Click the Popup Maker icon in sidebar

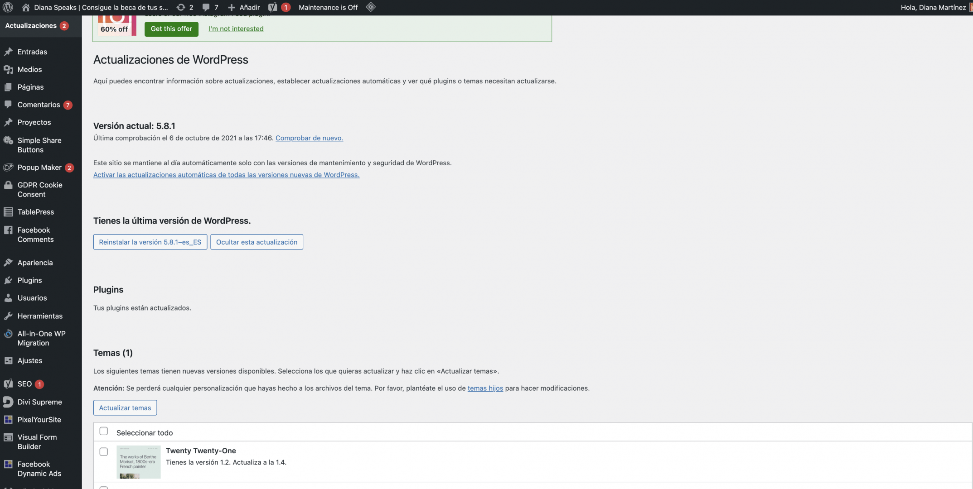point(8,168)
